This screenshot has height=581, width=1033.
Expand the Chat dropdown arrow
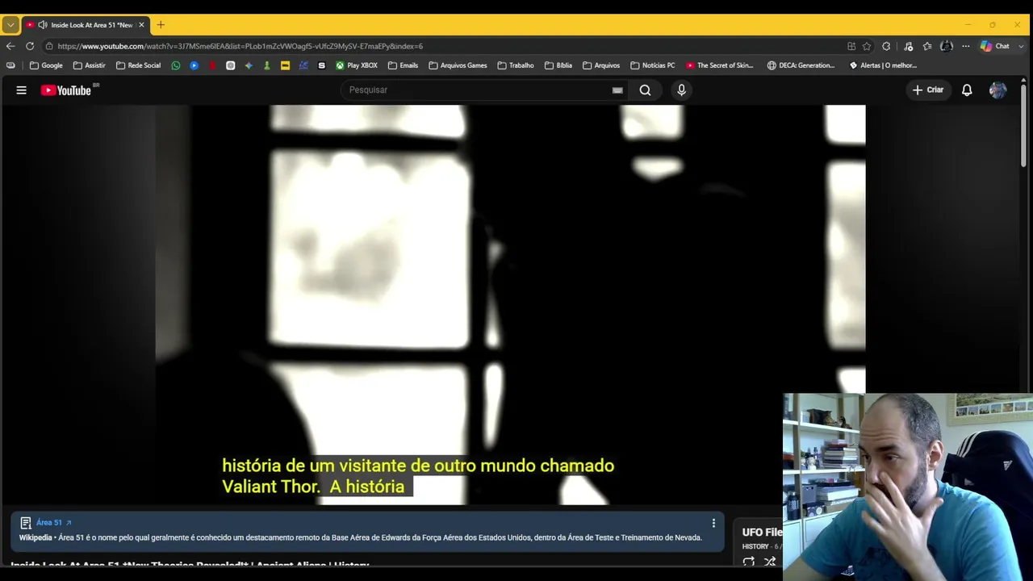click(x=1019, y=46)
